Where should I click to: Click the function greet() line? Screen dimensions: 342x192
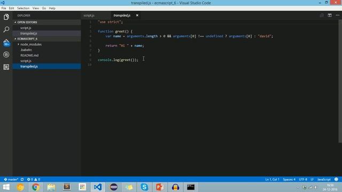coord(115,31)
